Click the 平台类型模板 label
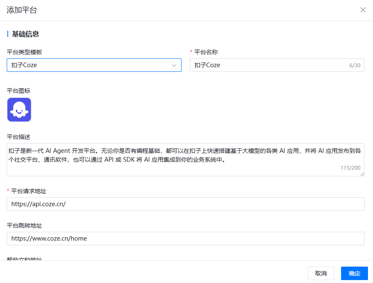 24,52
